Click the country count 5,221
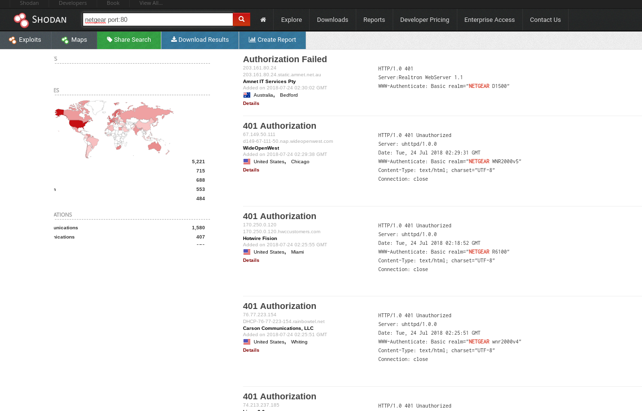 click(x=198, y=162)
